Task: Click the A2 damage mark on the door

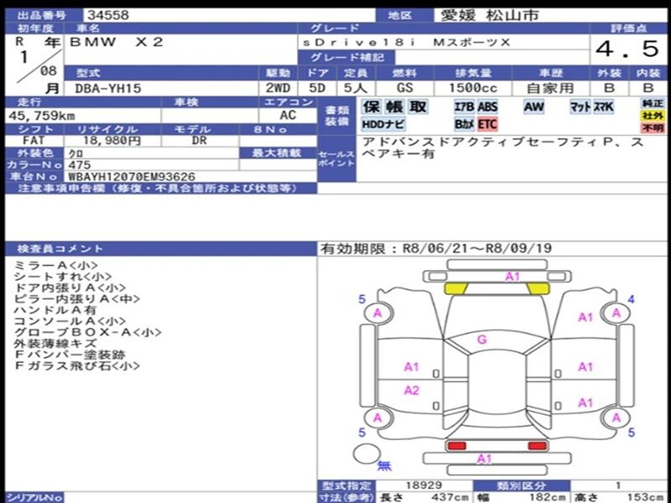Action: (412, 390)
